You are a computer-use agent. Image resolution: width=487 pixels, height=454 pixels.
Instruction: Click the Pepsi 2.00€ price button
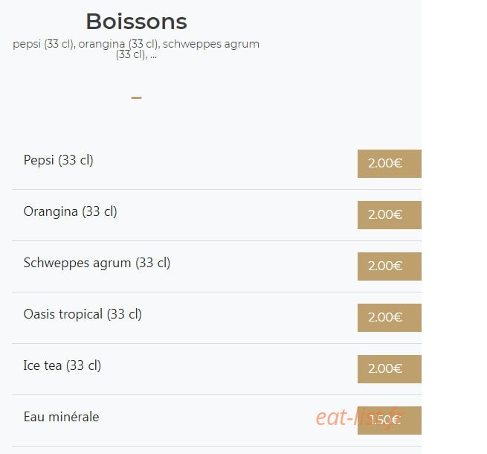(x=389, y=164)
